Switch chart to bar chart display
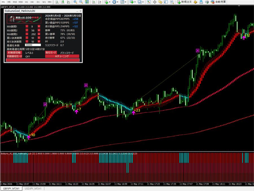254x191 pixels. (x=57, y=2)
